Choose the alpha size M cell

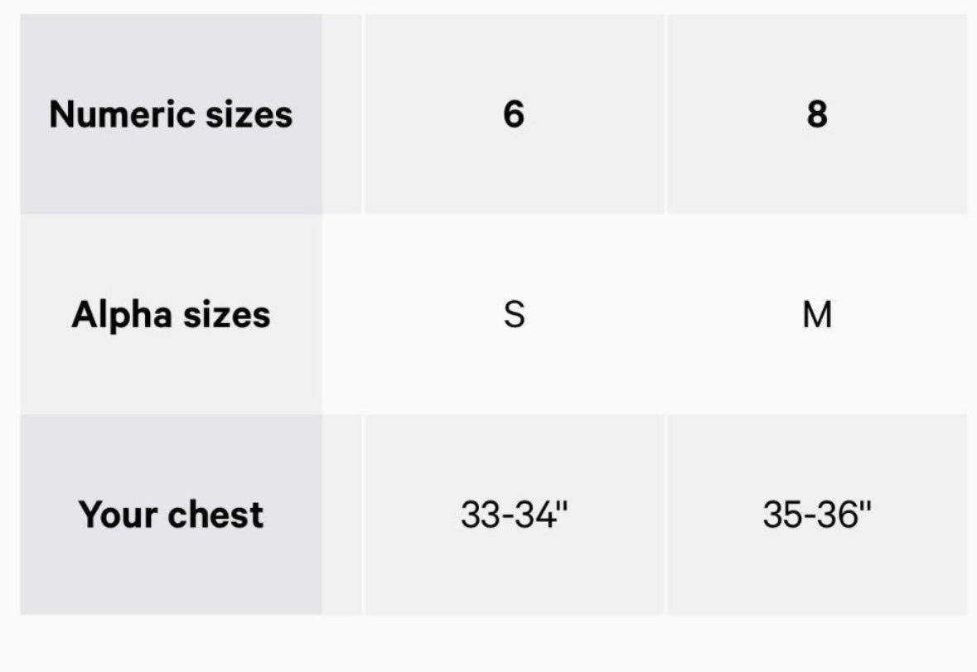[x=817, y=315]
